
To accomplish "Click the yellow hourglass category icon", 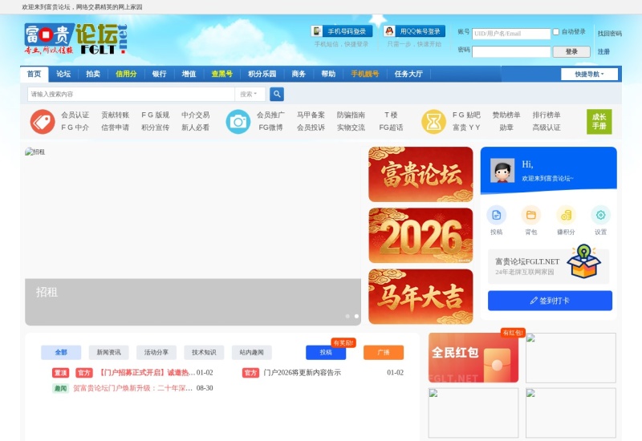I will click(x=433, y=122).
